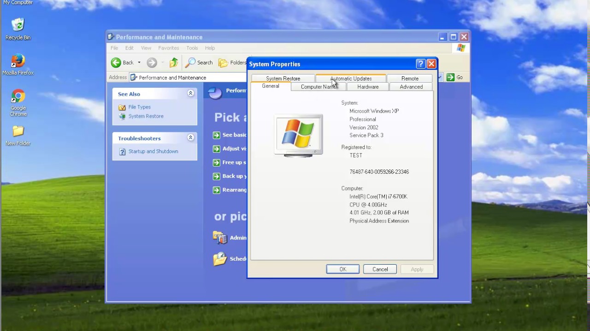Open the Favorites menu
Viewport: 590px width, 331px height.
[169, 48]
